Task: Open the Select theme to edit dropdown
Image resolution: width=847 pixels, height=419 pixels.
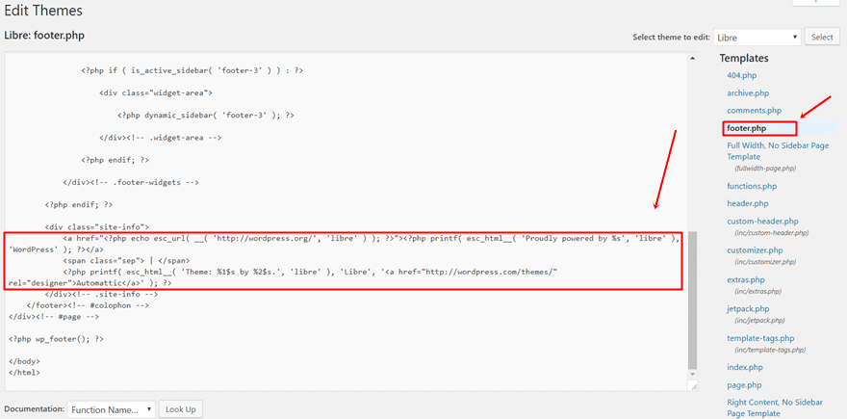Action: click(x=757, y=38)
